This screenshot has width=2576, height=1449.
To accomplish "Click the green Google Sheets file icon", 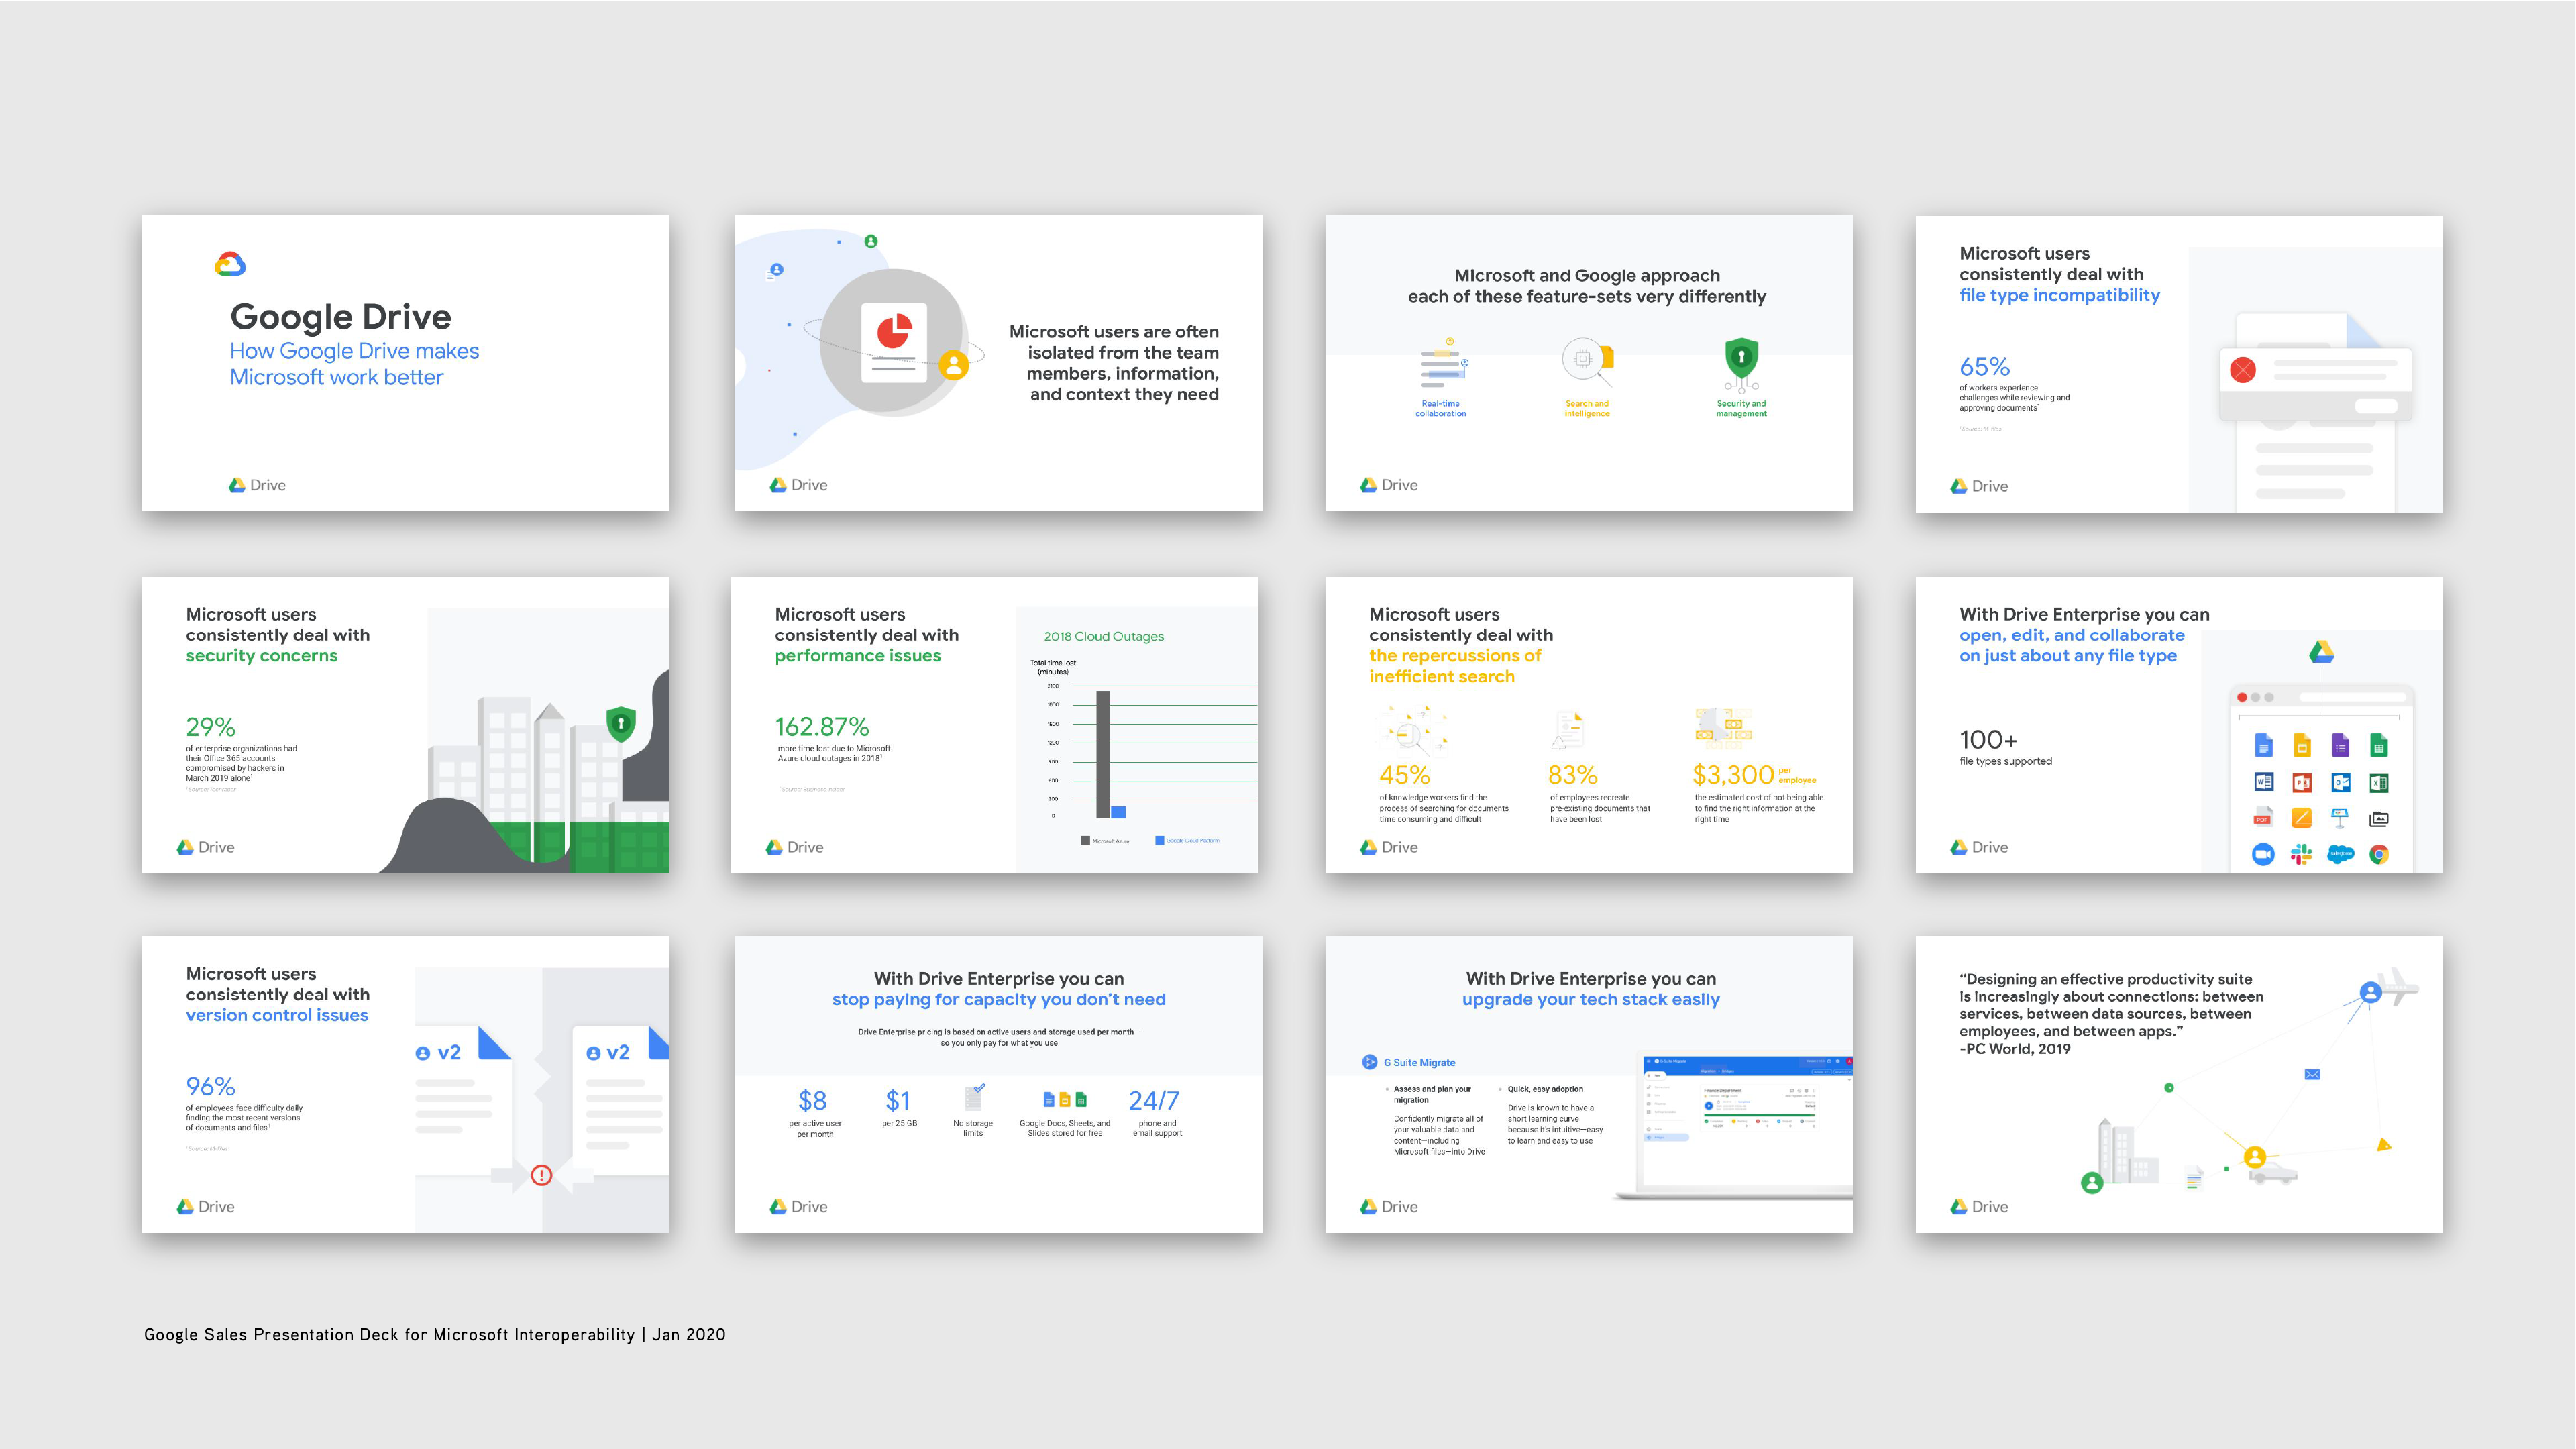I will [2378, 745].
